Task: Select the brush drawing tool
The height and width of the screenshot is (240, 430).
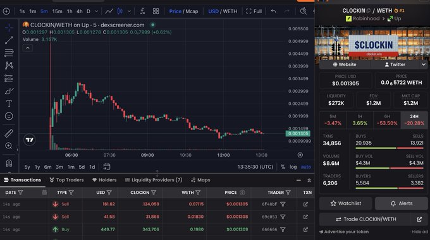Action: click(x=9, y=91)
